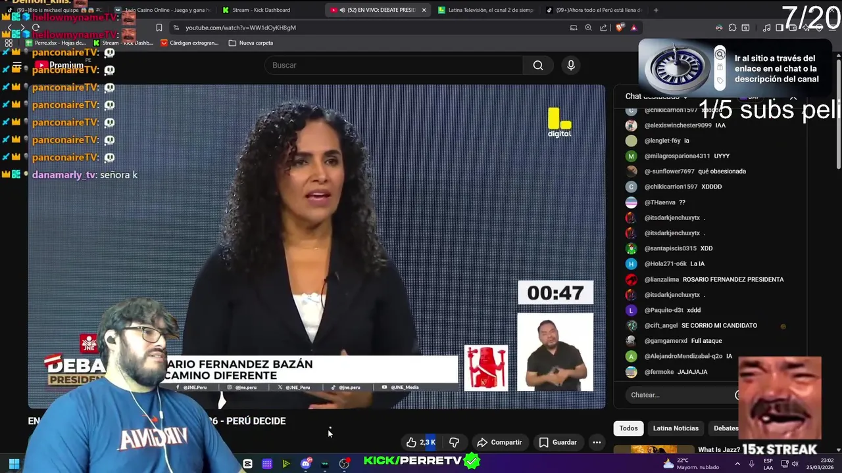
Task: Open a new browser tab with plus
Action: [x=656, y=10]
